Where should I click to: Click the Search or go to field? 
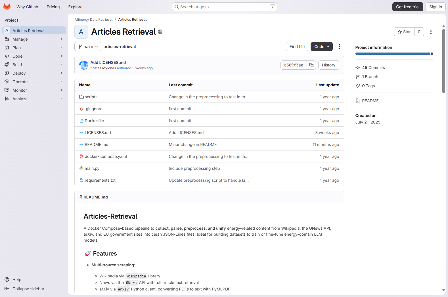point(225,7)
